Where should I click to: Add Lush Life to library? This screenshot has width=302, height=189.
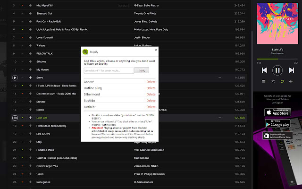coord(30,118)
